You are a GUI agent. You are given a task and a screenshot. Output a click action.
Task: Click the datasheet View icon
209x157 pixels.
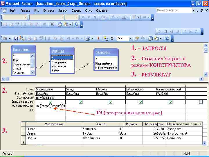5,39
